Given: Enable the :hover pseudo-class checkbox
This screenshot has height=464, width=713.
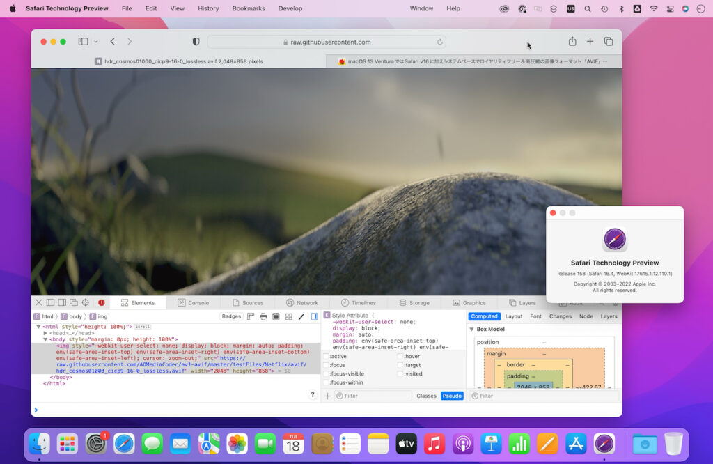Looking at the screenshot, I should coord(401,356).
